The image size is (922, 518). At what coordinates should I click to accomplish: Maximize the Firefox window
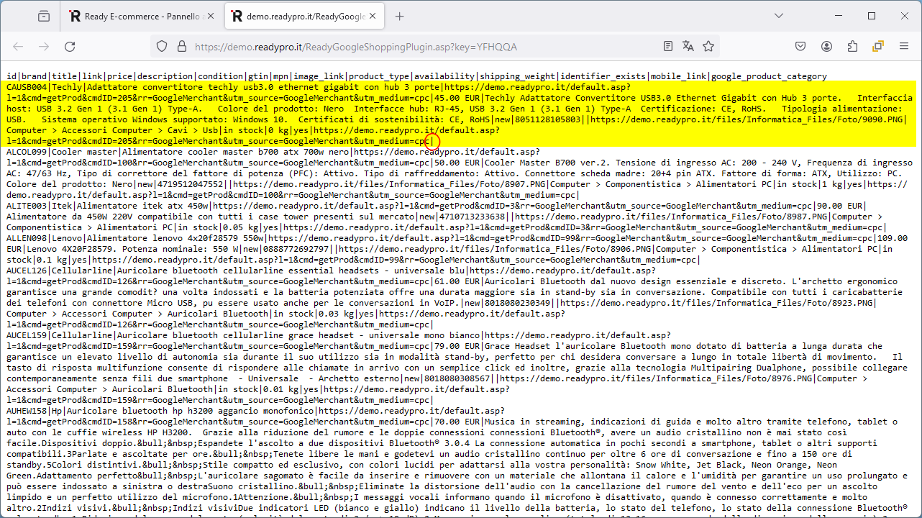click(871, 16)
